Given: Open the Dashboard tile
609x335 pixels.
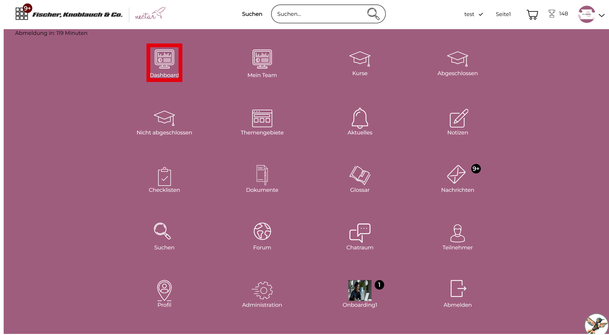Looking at the screenshot, I should tap(164, 63).
